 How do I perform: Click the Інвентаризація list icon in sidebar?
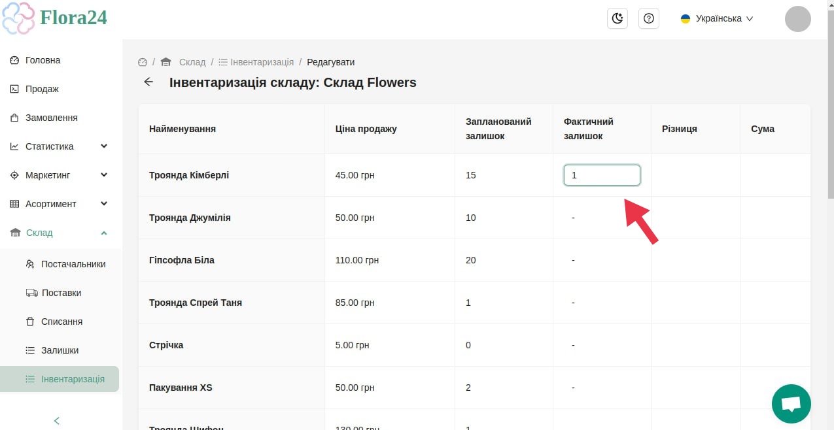point(30,379)
